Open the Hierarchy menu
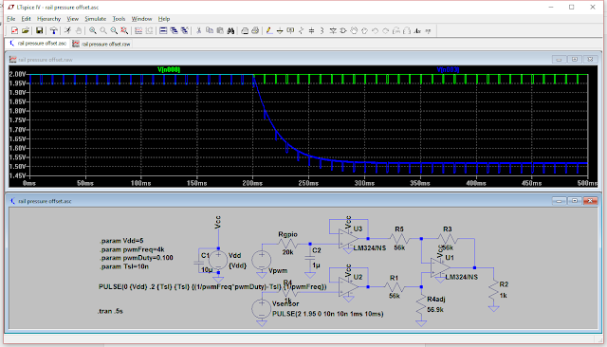Image resolution: width=607 pixels, height=347 pixels. (x=48, y=19)
